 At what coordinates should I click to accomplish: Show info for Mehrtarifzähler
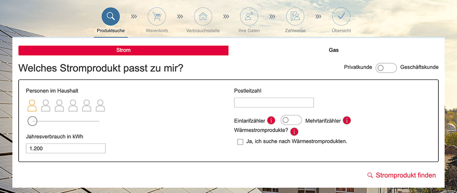coord(347,120)
